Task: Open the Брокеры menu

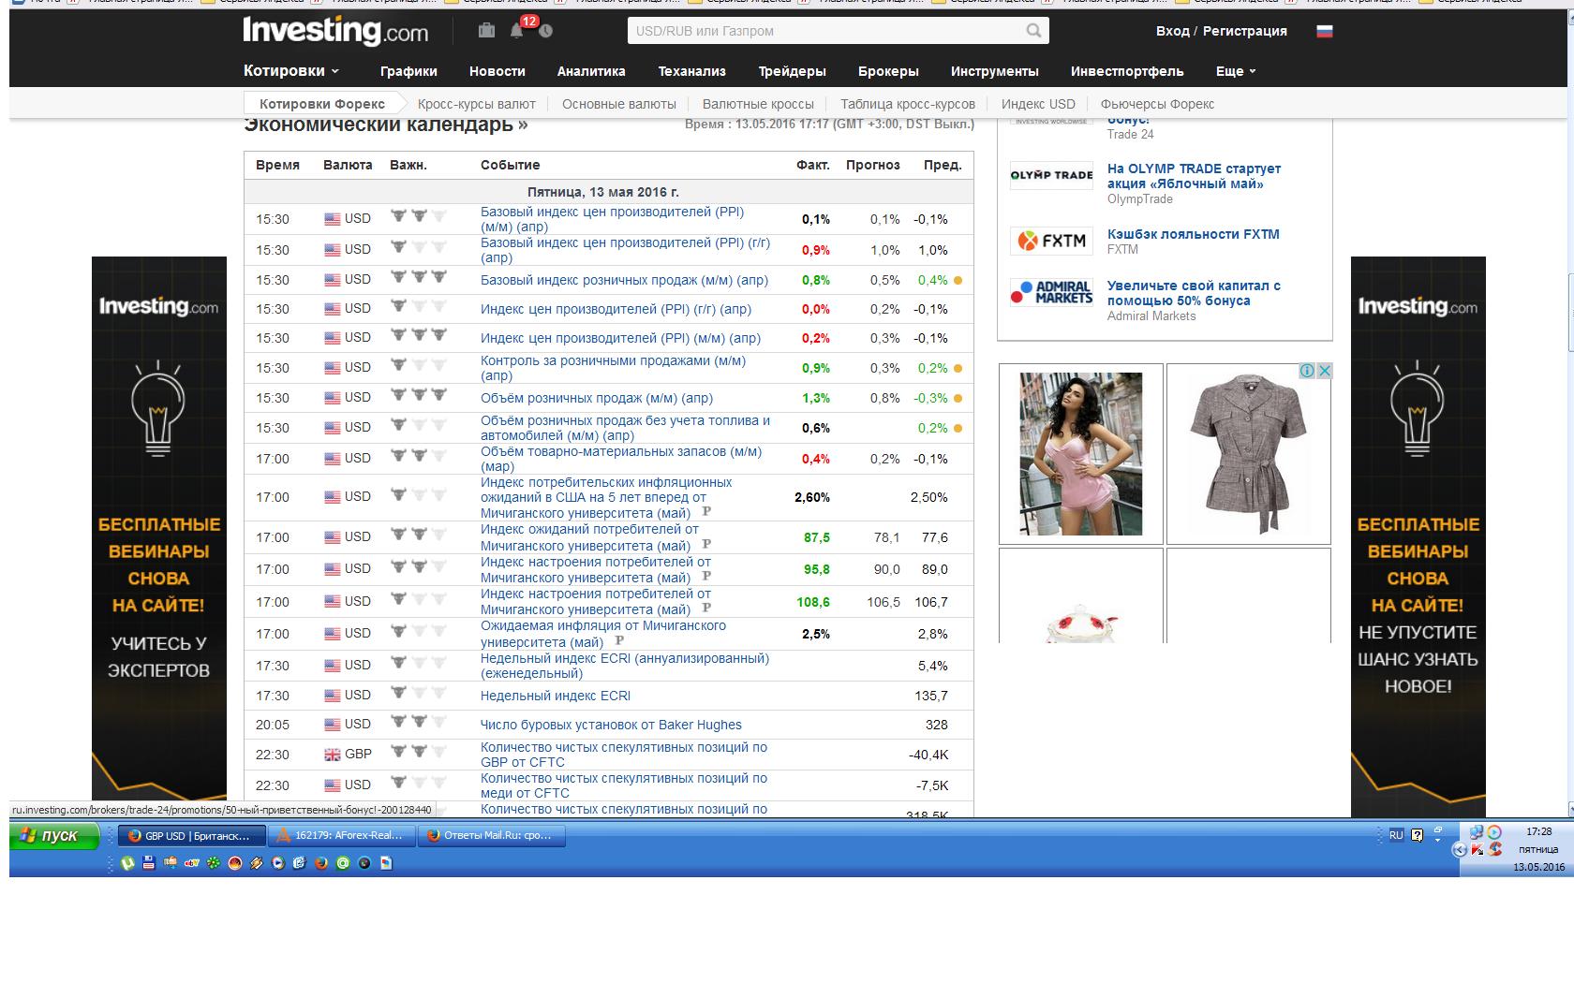Action: coord(888,71)
